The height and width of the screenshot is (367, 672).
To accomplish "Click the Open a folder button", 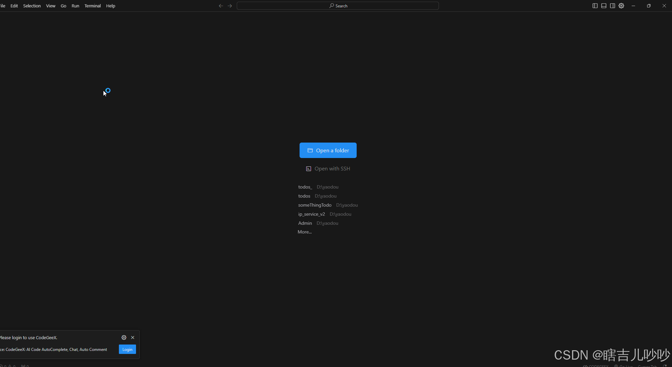I will (x=328, y=150).
